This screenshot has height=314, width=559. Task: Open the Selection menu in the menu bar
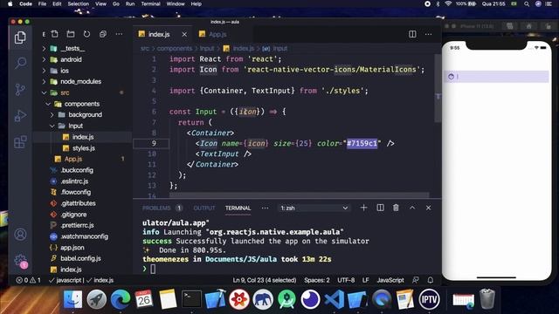click(x=78, y=3)
